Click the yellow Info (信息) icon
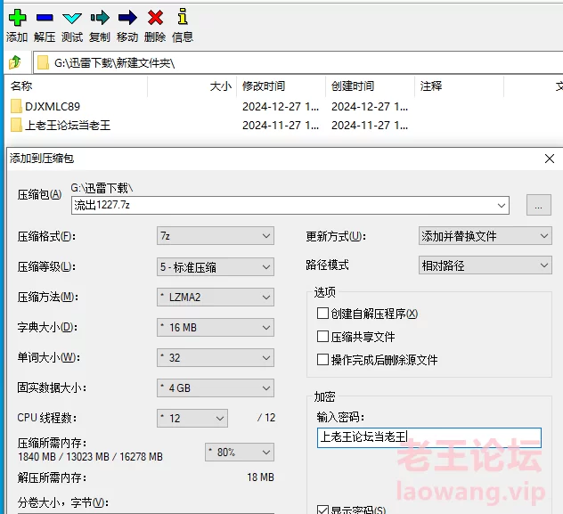This screenshot has width=563, height=514. (x=183, y=17)
